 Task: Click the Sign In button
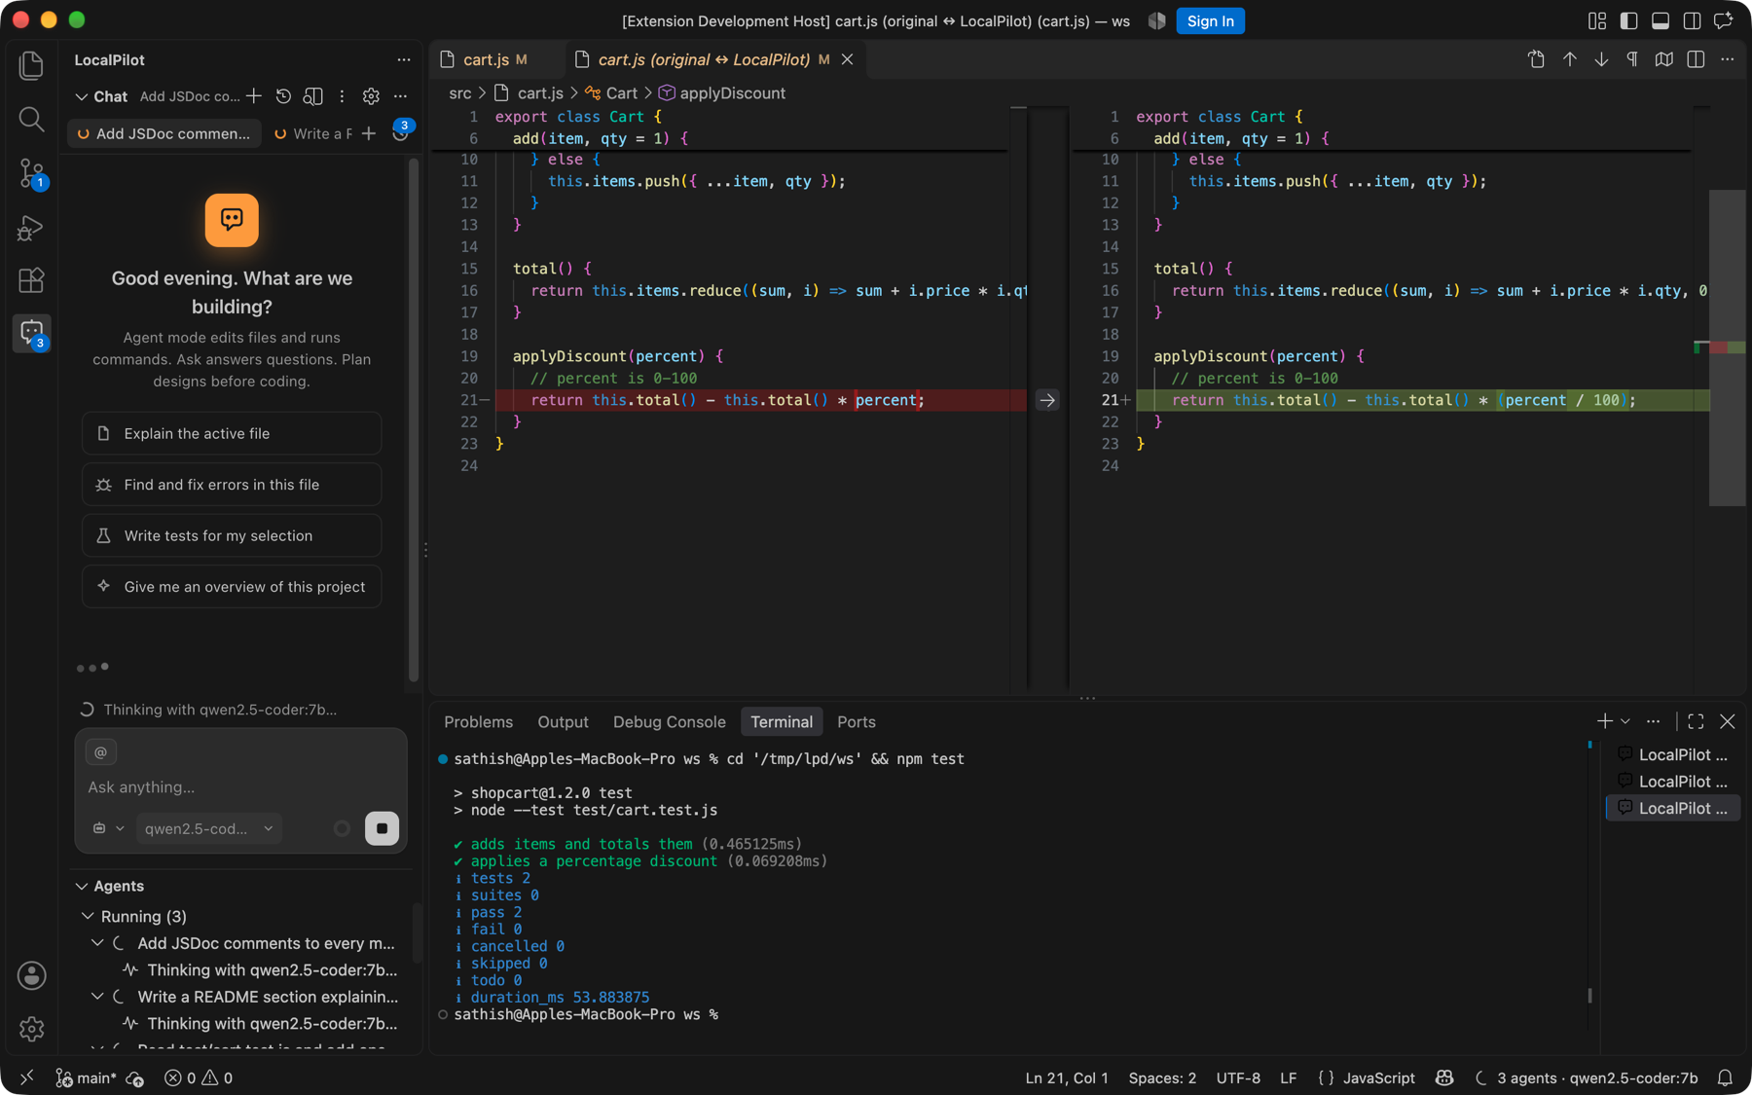[x=1210, y=20]
